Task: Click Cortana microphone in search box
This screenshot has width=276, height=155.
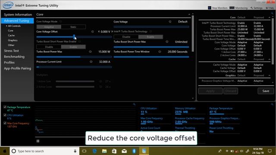Action: (x=75, y=151)
